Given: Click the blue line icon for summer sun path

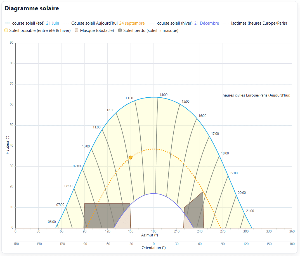Looking at the screenshot, I should tap(8, 23).
